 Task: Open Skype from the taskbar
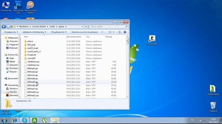click(x=25, y=121)
